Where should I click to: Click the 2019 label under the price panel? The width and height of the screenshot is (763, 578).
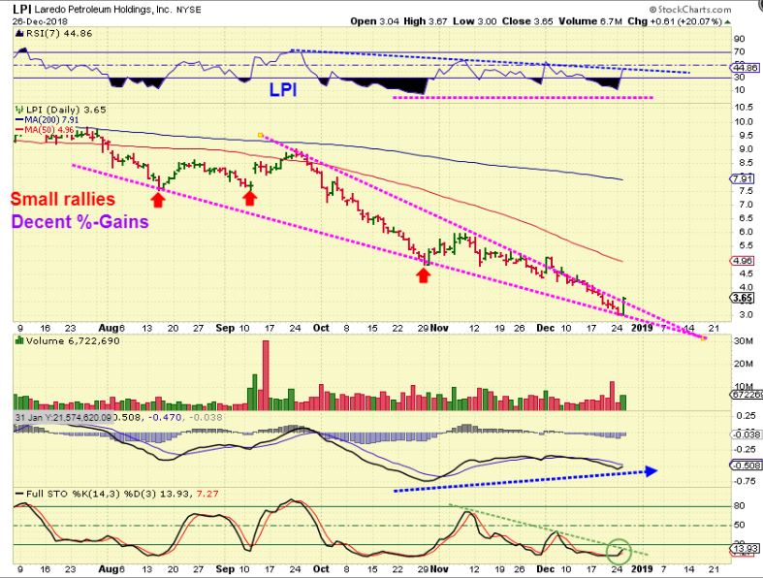tap(642, 328)
